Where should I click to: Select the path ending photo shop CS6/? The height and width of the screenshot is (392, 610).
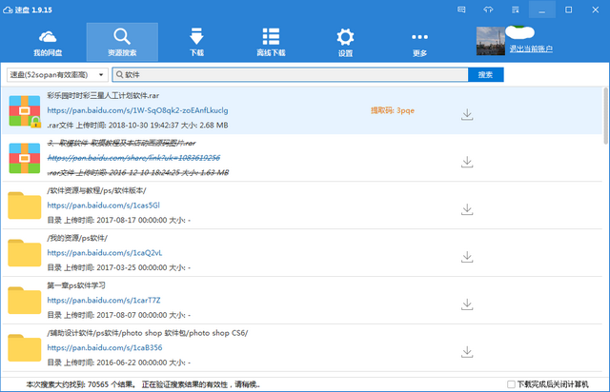click(x=148, y=333)
